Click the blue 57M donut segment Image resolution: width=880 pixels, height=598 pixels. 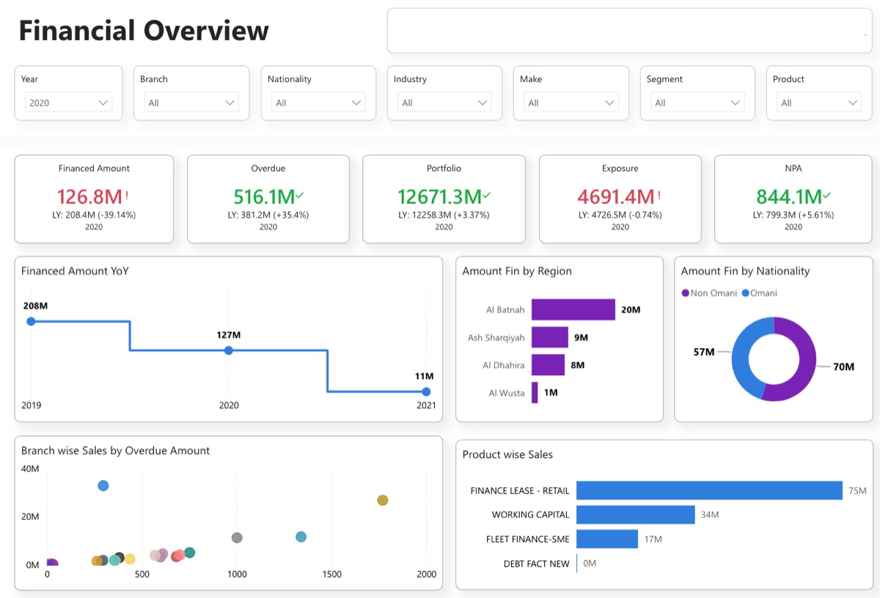click(x=742, y=359)
